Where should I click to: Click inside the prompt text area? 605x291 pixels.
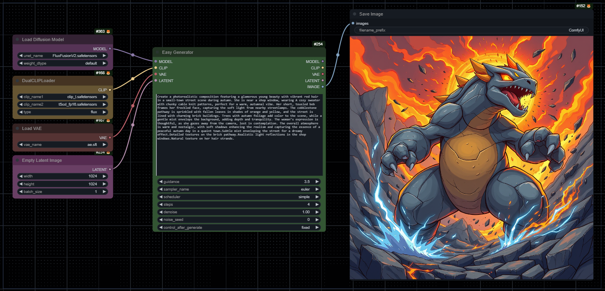point(239,135)
